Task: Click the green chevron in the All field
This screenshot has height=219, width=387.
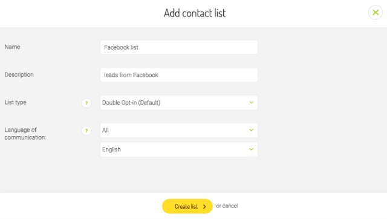Action: point(252,130)
